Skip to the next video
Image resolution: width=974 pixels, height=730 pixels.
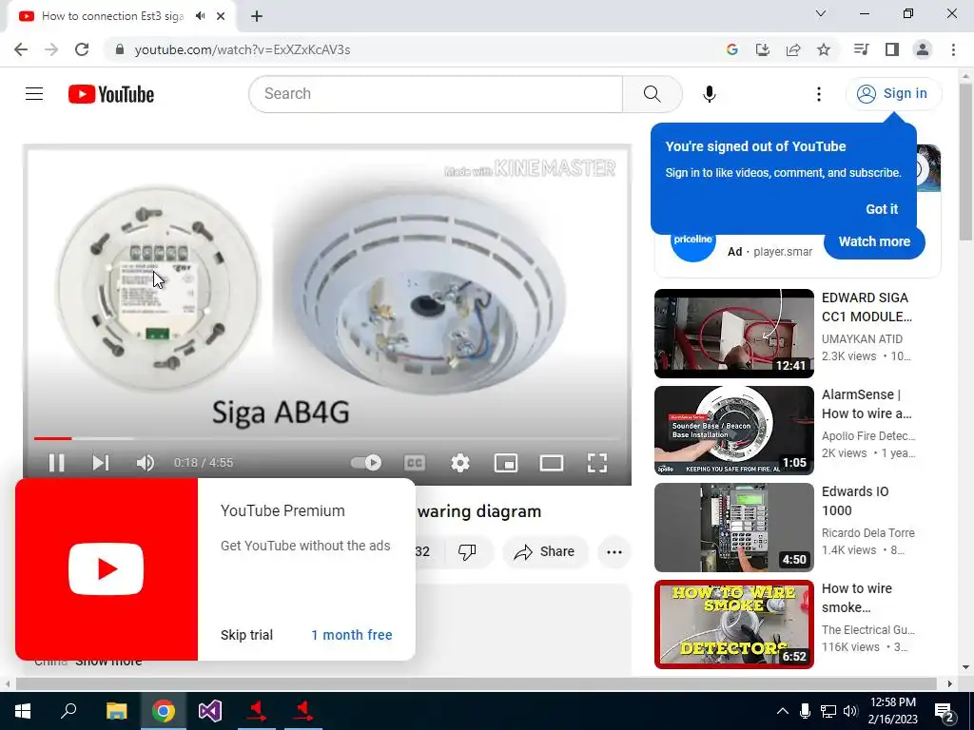pyautogui.click(x=101, y=463)
